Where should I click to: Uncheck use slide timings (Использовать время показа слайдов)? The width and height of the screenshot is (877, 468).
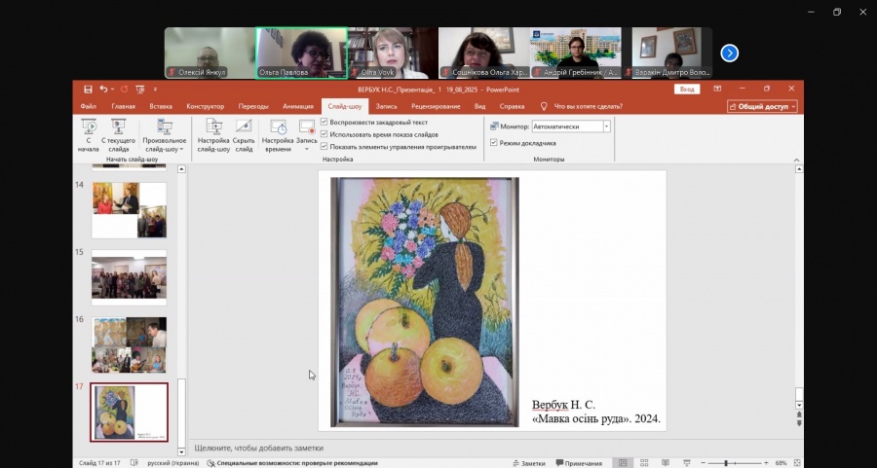coord(324,134)
